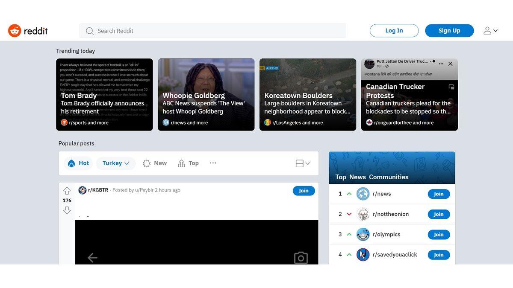Click the r/olympics community avatar
513x288 pixels.
363,234
